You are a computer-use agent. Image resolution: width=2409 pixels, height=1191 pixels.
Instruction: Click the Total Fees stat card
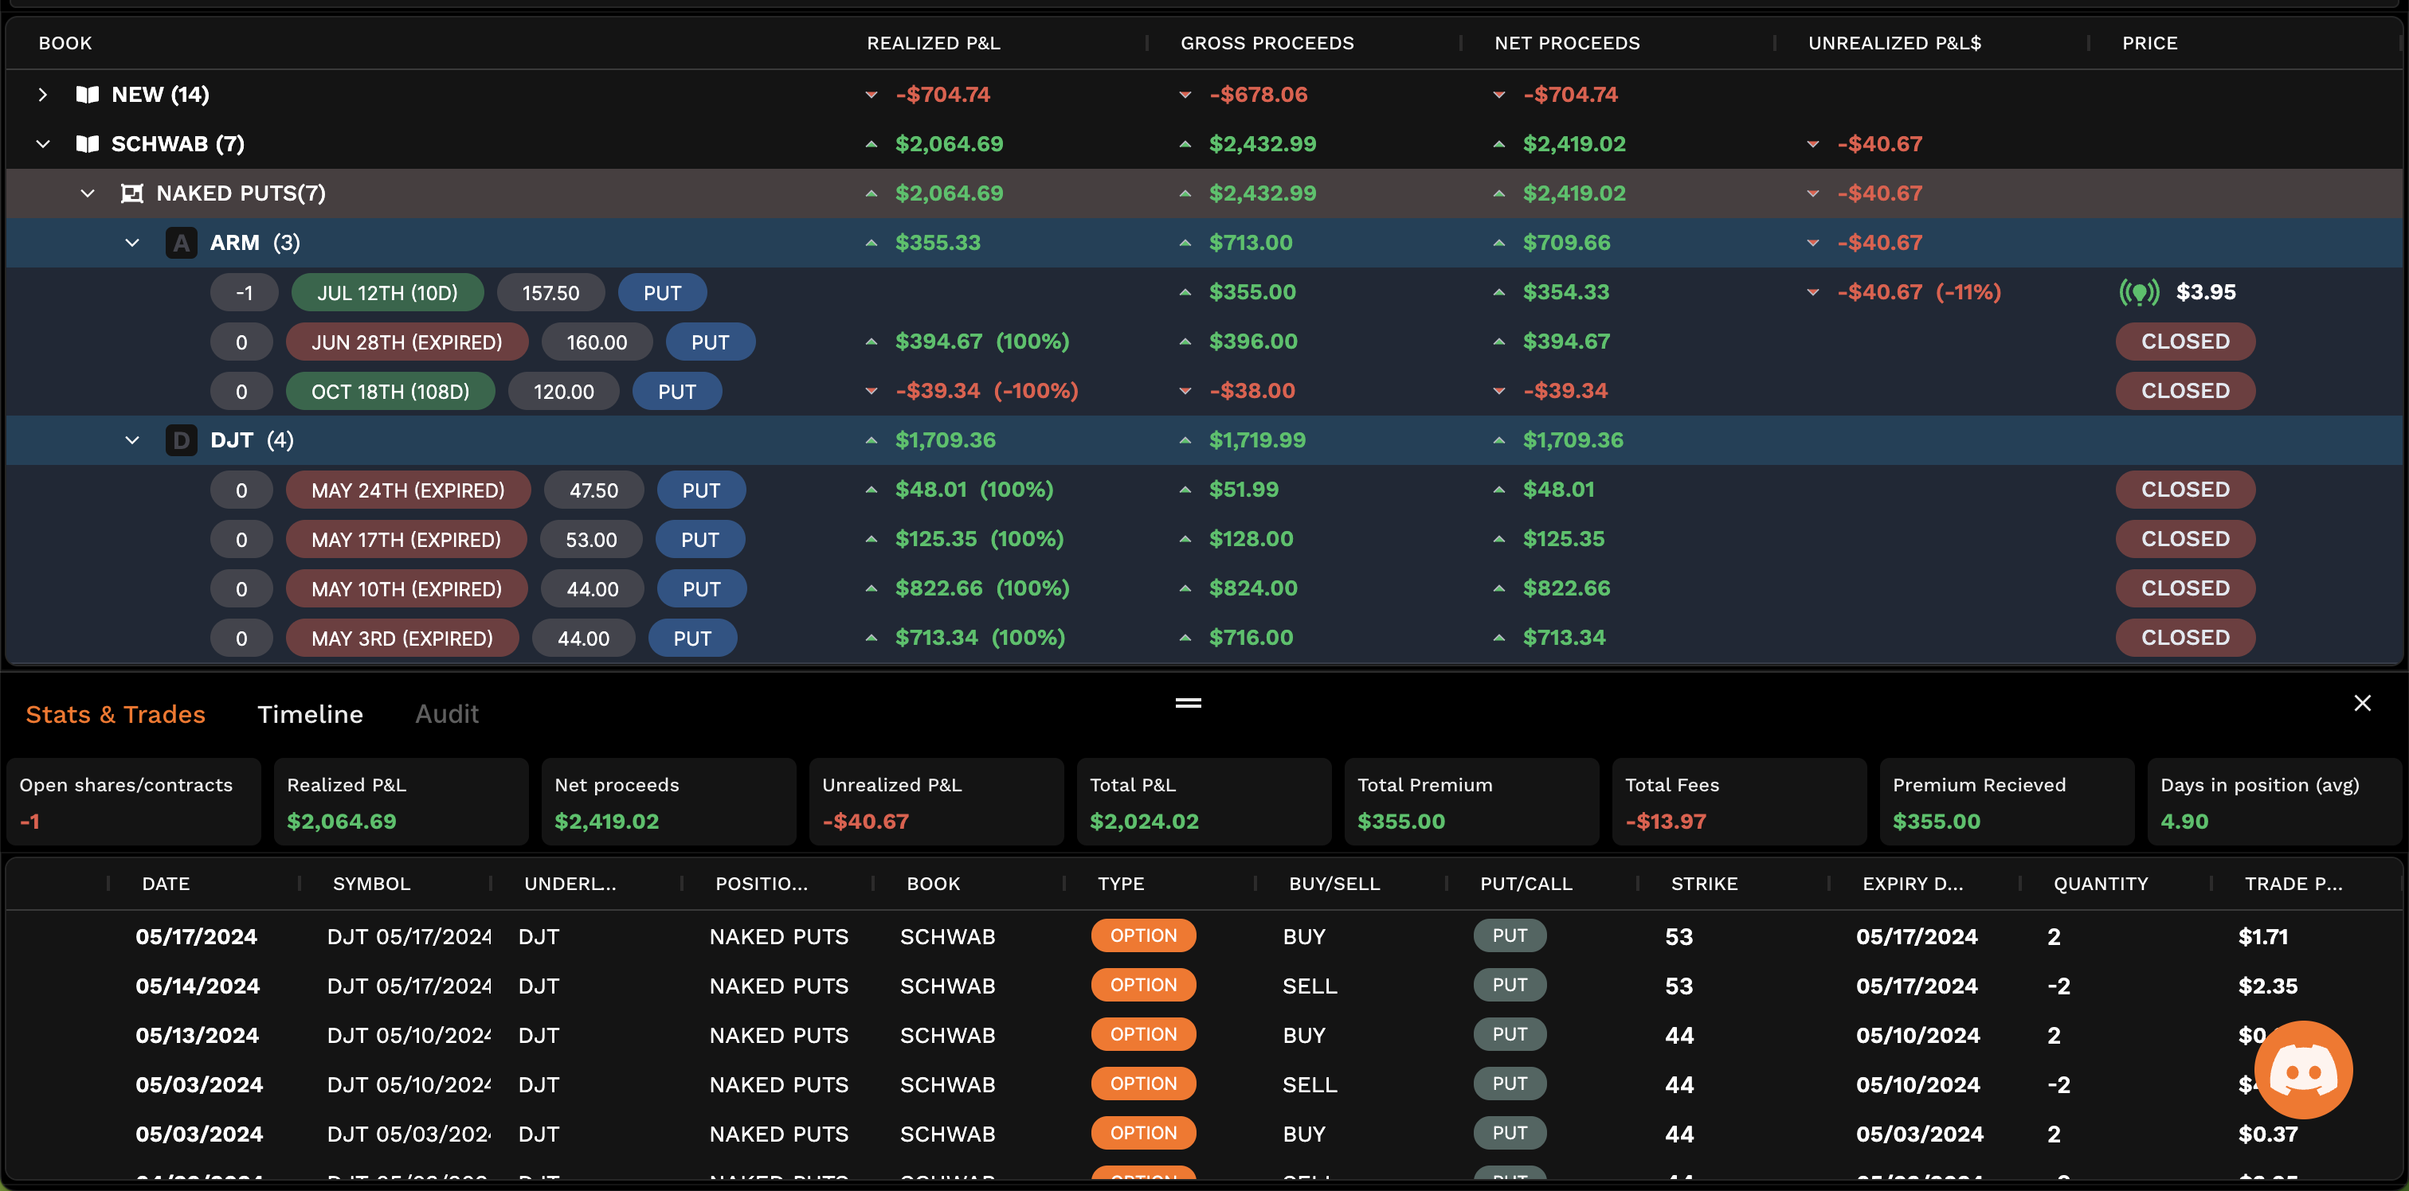coord(1739,802)
